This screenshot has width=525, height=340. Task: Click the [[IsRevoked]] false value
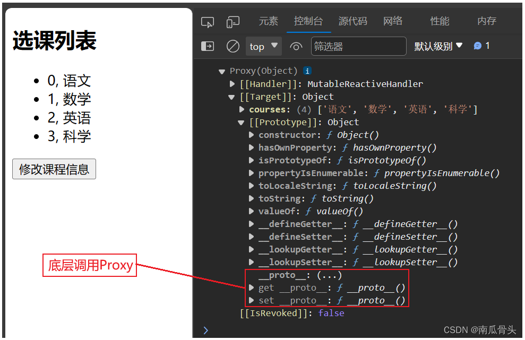tap(331, 313)
